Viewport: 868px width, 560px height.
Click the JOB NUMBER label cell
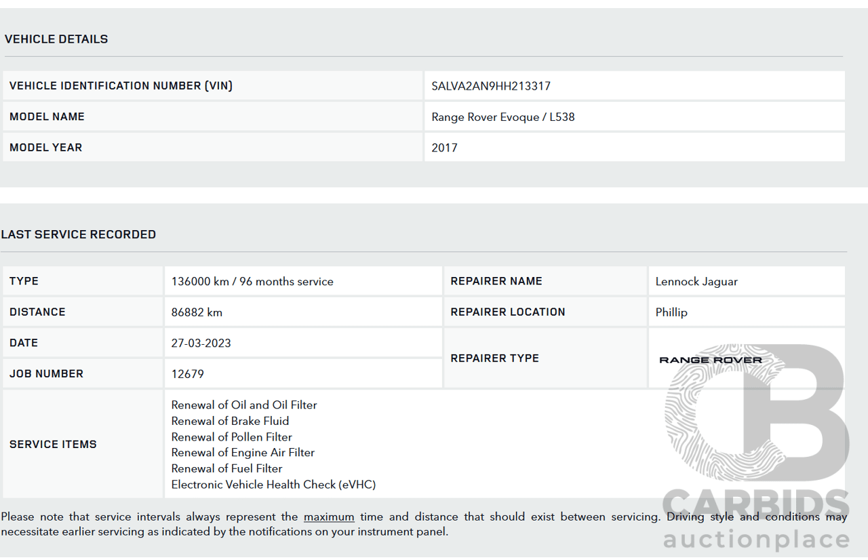point(83,373)
